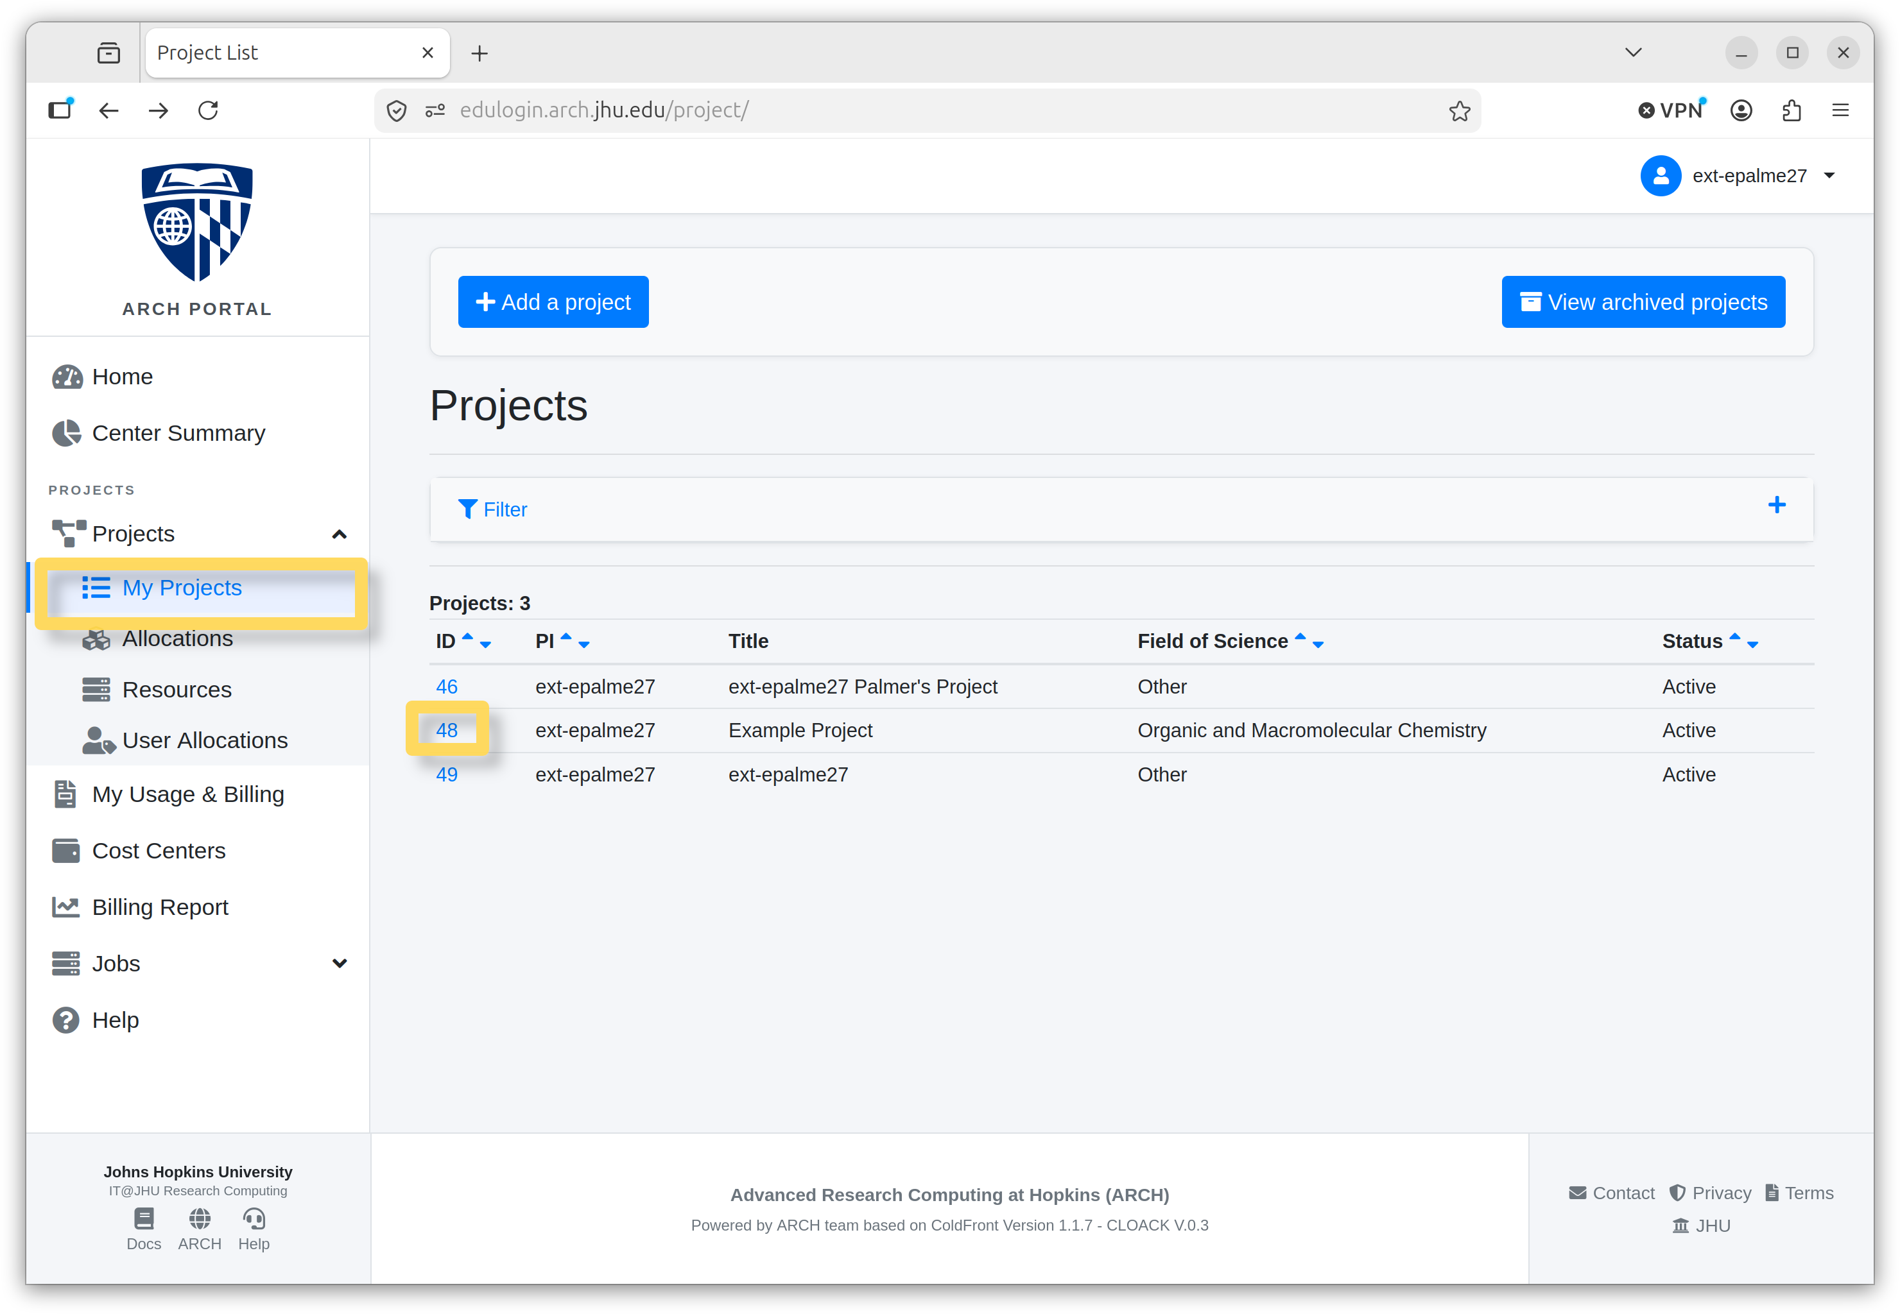
Task: Expand the Filter panel with plus icon
Action: point(1777,505)
